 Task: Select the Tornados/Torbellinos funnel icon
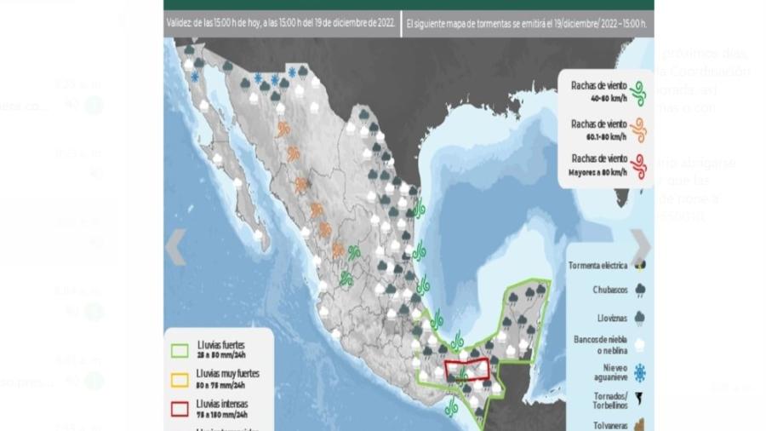(639, 399)
